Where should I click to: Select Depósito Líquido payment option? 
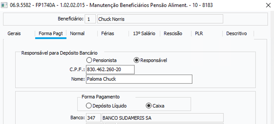click(x=89, y=106)
